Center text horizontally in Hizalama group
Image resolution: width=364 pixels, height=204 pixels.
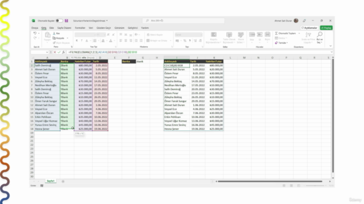pyautogui.click(x=126, y=41)
